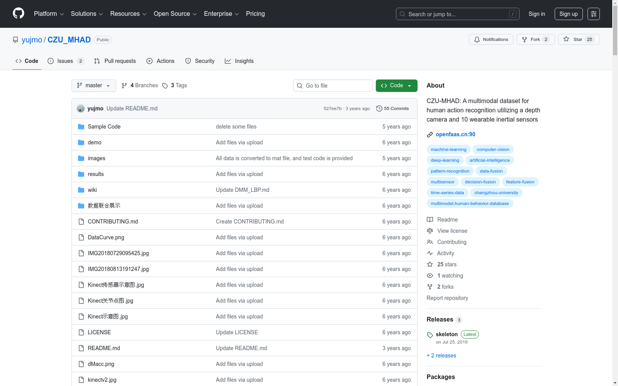The image size is (618, 386).
Task: Click the history clock icon near 55 Commits
Action: click(379, 108)
